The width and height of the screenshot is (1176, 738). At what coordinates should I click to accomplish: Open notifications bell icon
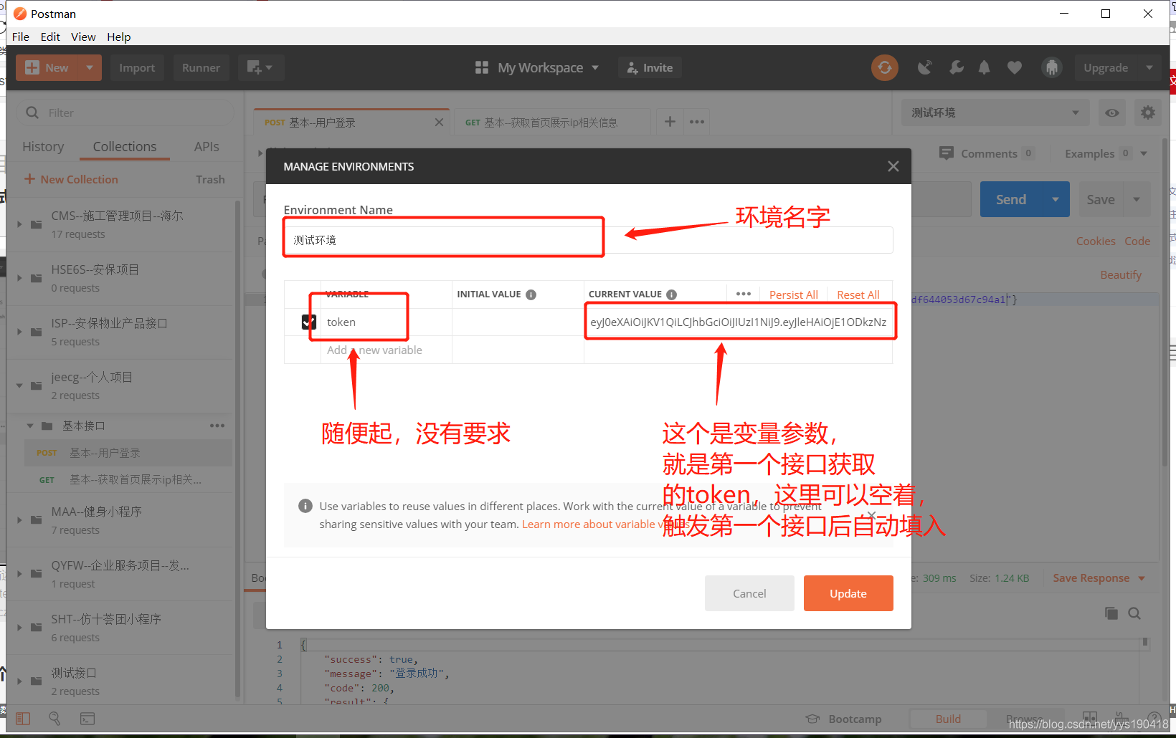pyautogui.click(x=985, y=67)
